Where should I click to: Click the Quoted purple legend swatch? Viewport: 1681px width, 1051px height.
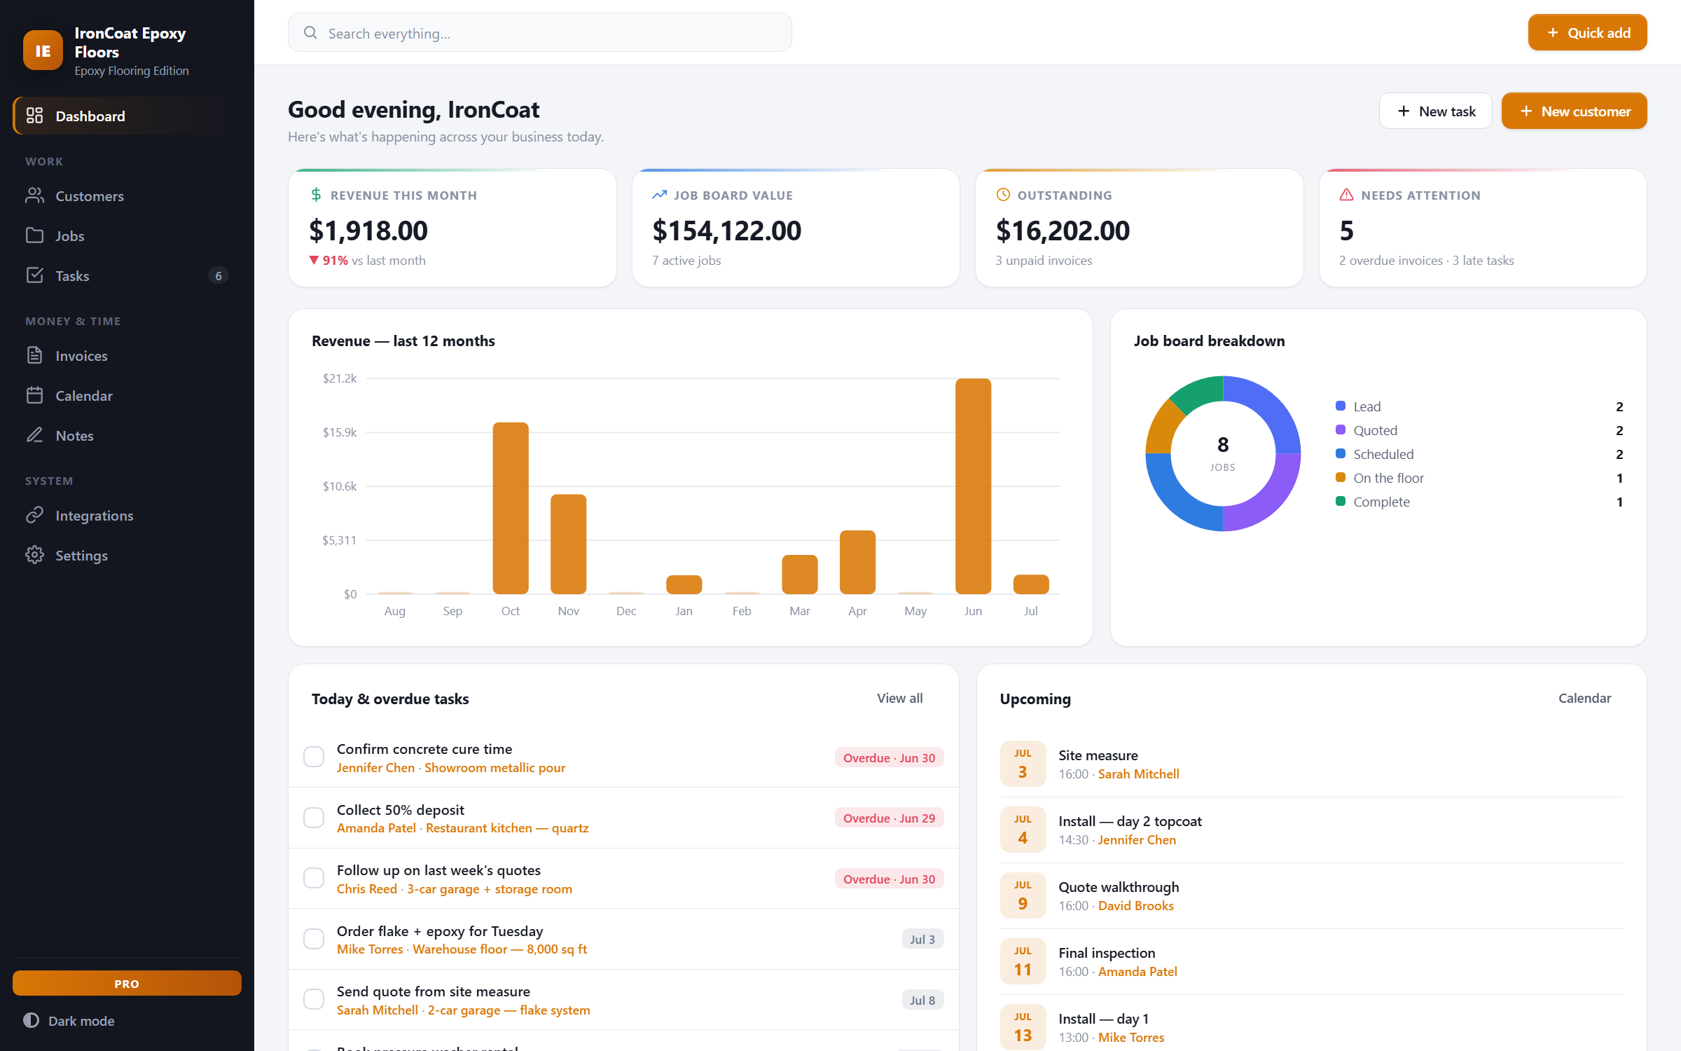pyautogui.click(x=1341, y=430)
